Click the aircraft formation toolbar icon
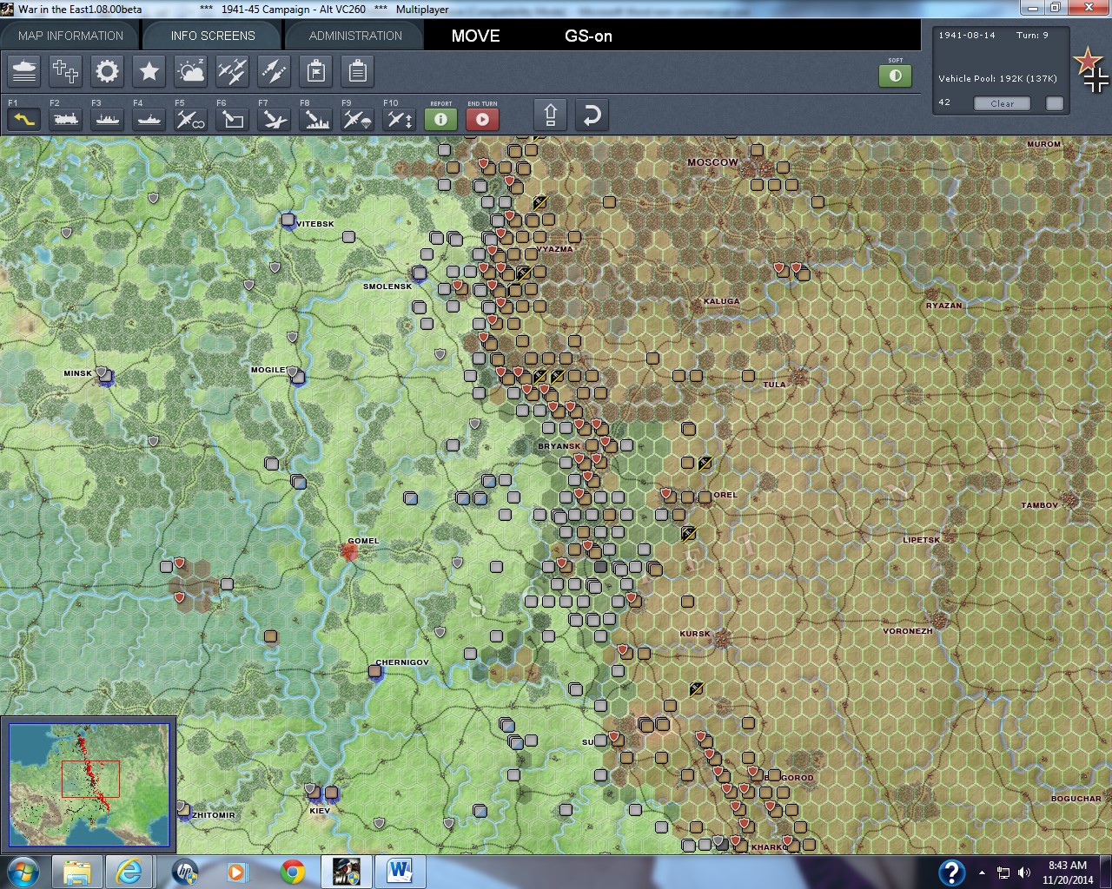This screenshot has height=889, width=1112. point(233,71)
